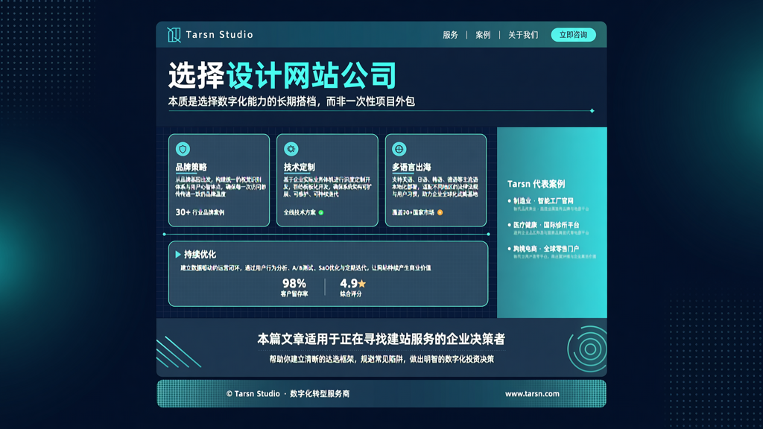Select the 医疗健康 · 国际诊所平台 case
The image size is (763, 429).
[546, 225]
